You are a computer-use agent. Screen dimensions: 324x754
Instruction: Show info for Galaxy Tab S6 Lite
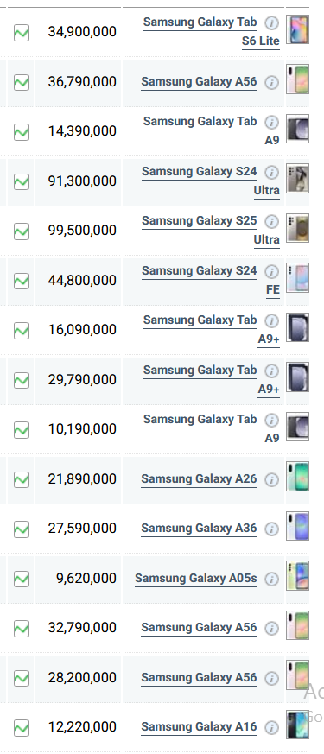271,22
